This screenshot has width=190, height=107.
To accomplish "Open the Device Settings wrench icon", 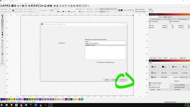I will (x=51, y=6).
